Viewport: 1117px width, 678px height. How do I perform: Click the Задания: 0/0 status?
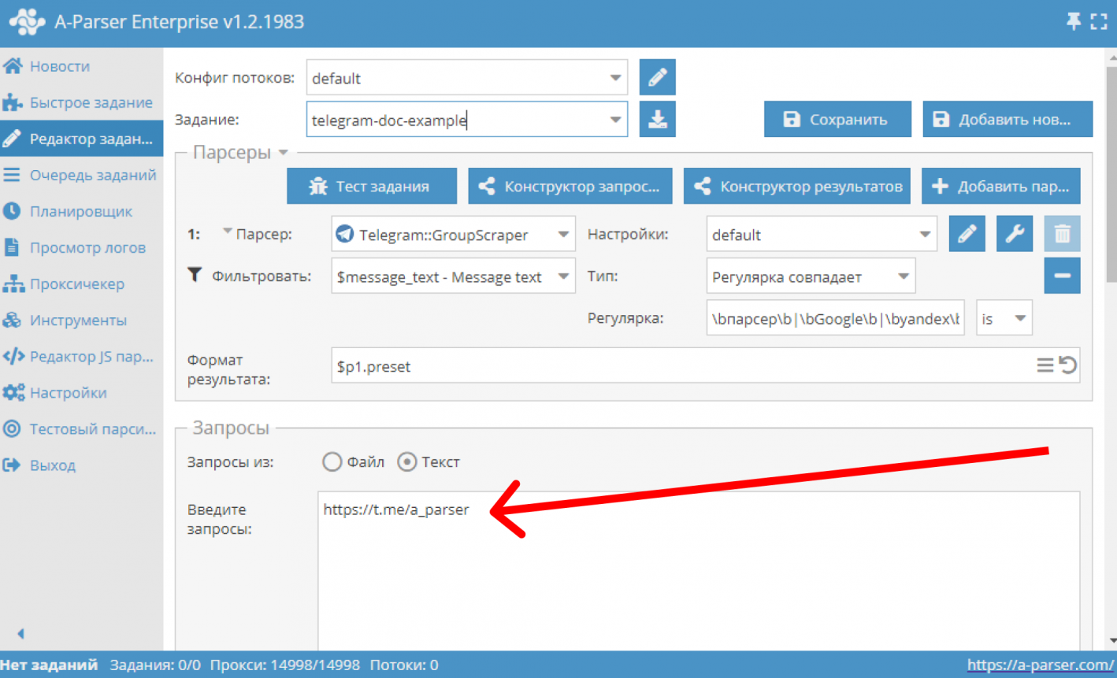coord(155,665)
